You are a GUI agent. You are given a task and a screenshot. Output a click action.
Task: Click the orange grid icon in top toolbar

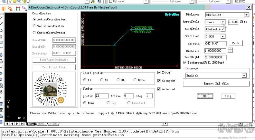pyautogui.click(x=4, y=8)
